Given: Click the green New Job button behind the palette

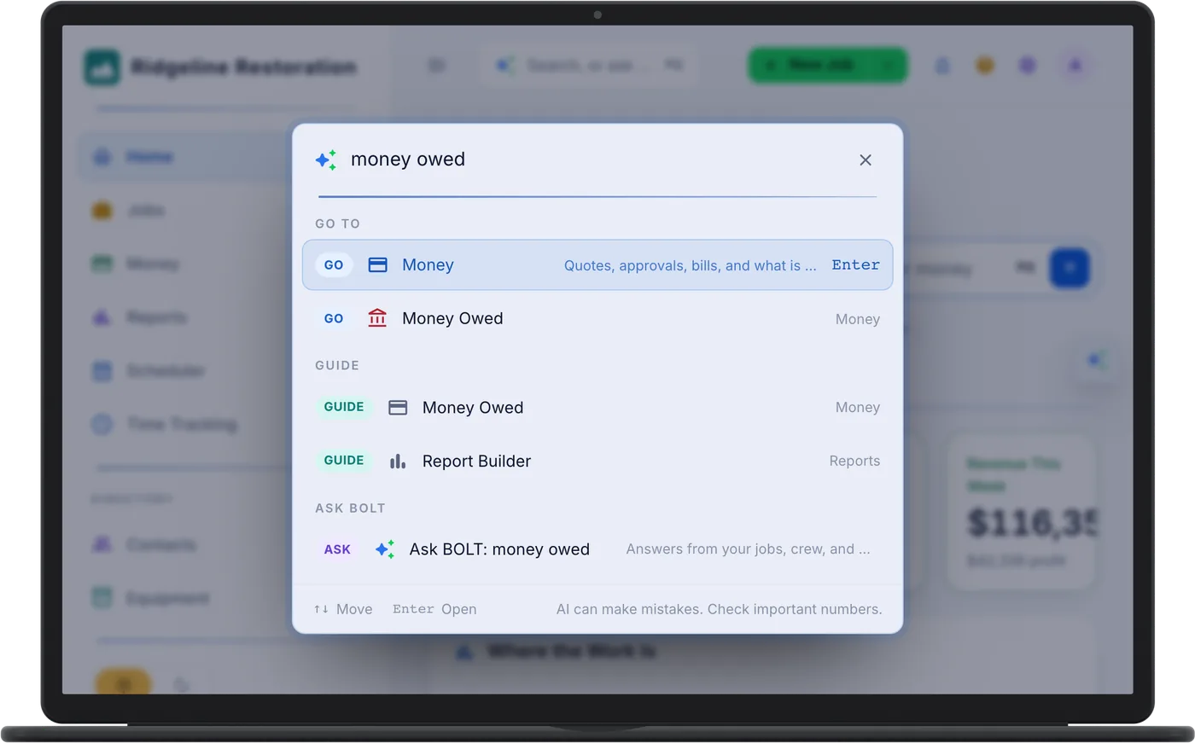Looking at the screenshot, I should (x=827, y=66).
